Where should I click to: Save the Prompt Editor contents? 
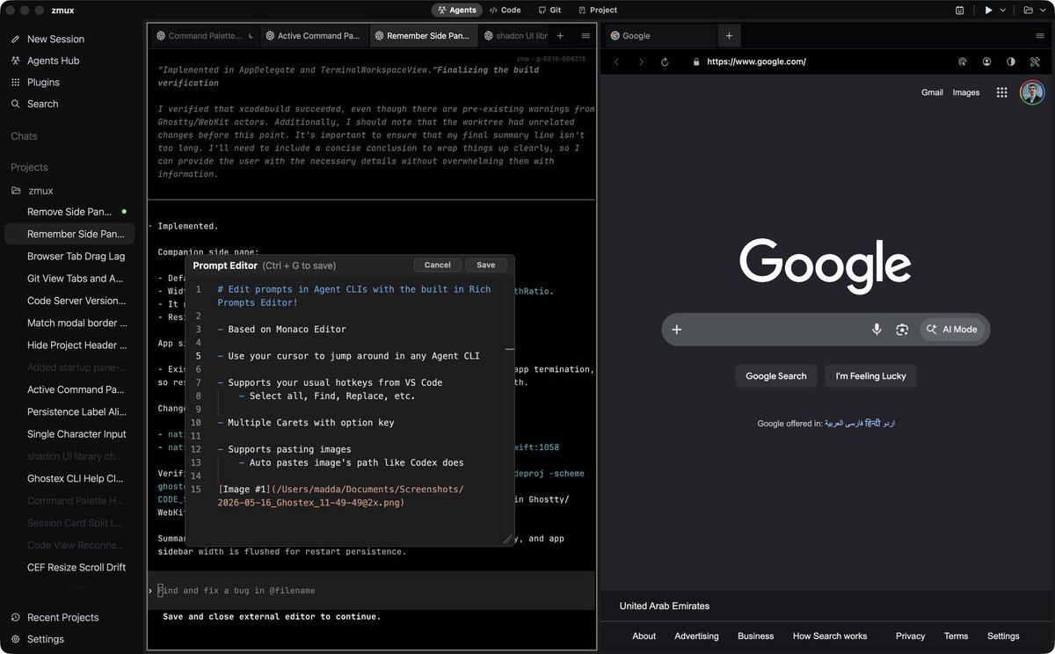point(486,265)
